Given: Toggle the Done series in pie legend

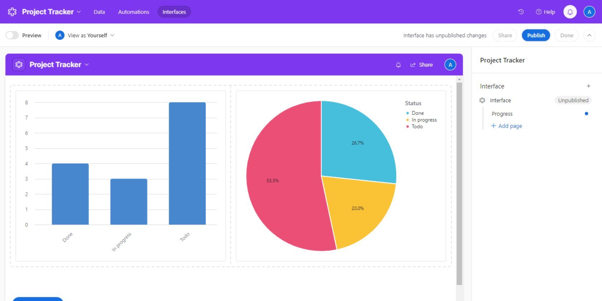Looking at the screenshot, I should tap(417, 113).
